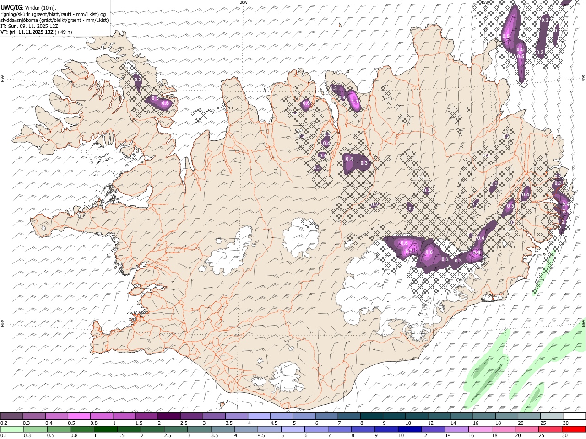Click the '1.5' label on the upper snow scale
The image size is (586, 439).
click(x=139, y=423)
